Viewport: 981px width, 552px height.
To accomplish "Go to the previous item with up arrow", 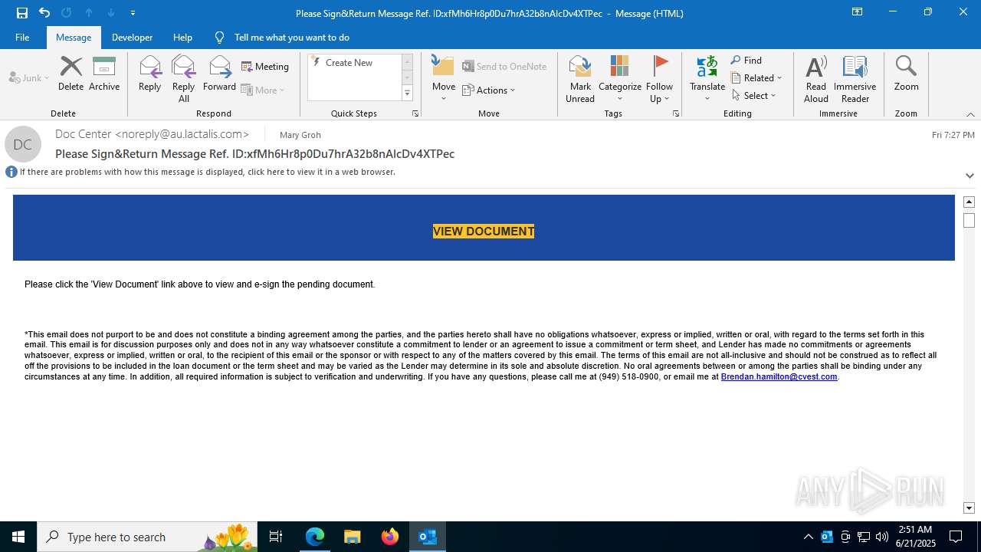I will click(89, 13).
